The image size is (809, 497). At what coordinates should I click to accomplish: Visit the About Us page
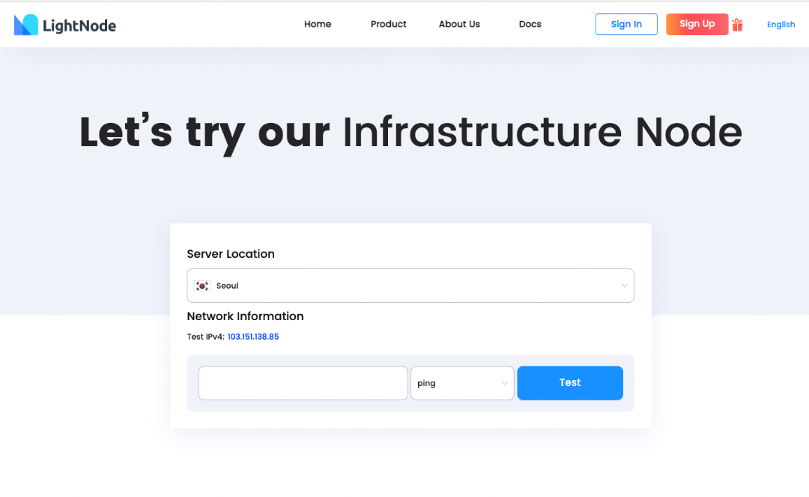point(459,23)
